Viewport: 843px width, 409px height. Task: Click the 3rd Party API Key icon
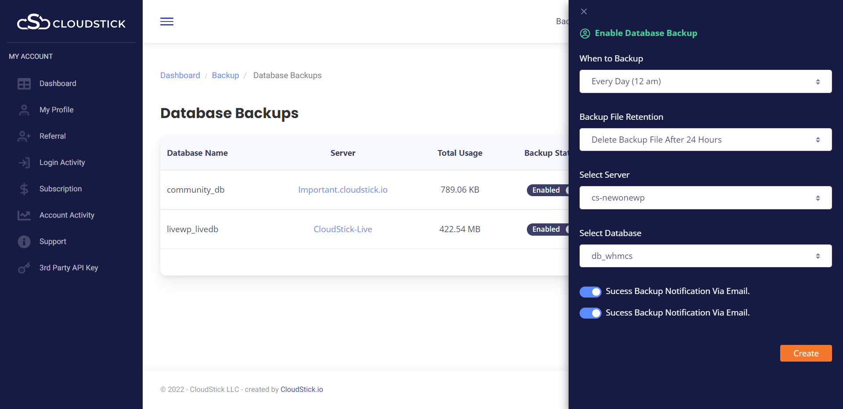24,268
